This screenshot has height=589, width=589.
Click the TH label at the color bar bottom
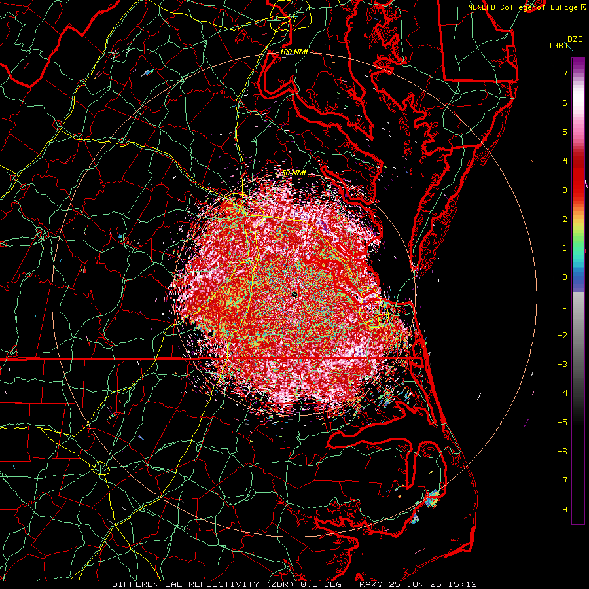point(562,510)
